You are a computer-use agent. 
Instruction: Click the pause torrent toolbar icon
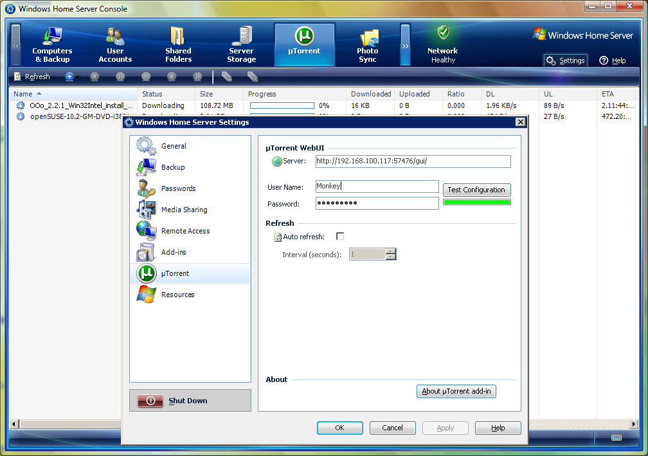tap(146, 77)
